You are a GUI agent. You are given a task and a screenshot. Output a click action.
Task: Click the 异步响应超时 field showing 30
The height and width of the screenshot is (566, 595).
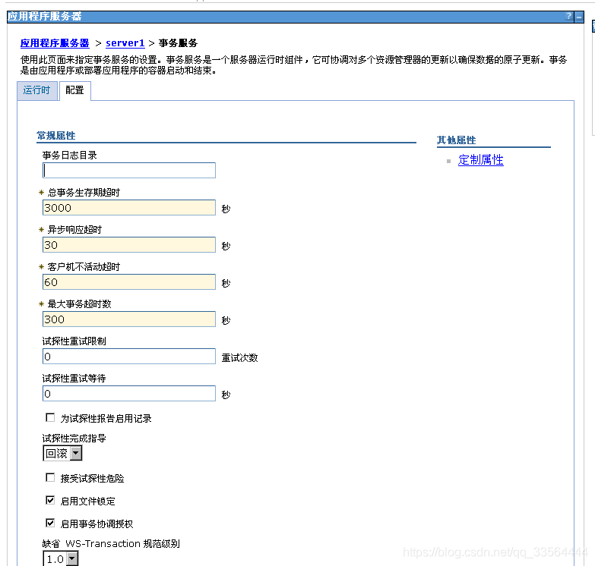click(129, 245)
